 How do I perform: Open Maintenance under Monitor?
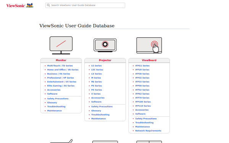(54, 111)
